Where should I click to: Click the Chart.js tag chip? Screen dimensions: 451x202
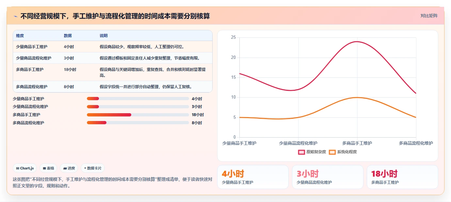pos(25,168)
